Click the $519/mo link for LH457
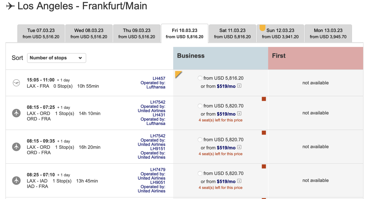 click(x=226, y=86)
